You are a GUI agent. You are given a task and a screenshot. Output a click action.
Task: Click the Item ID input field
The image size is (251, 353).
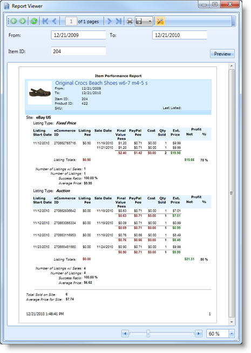click(78, 51)
